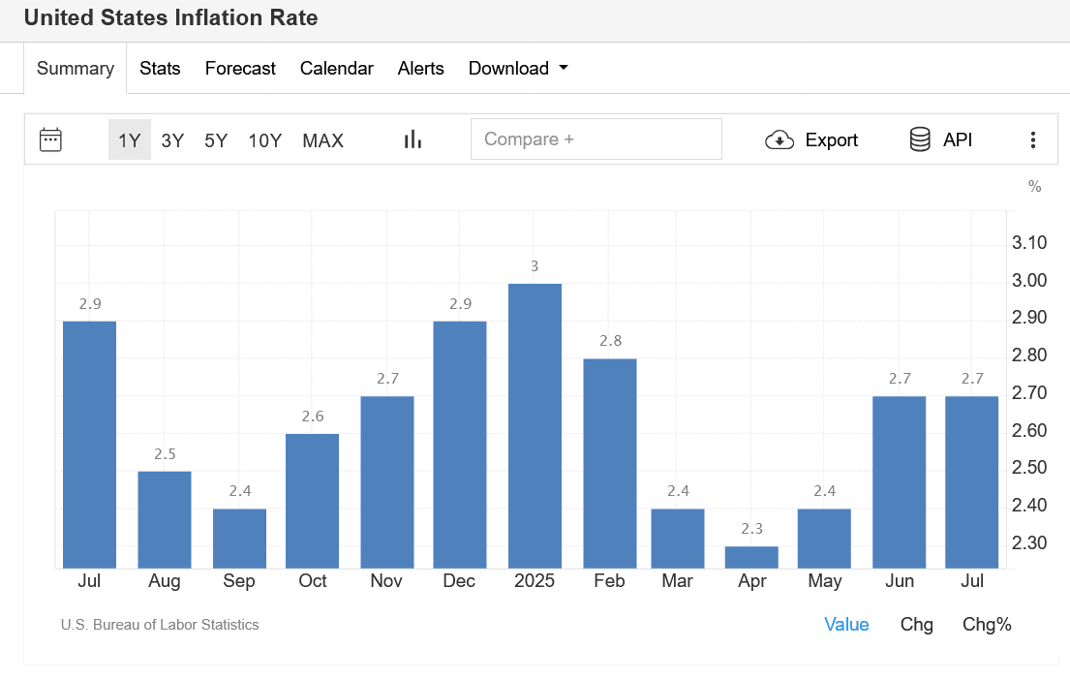Viewport: 1070px width, 680px height.
Task: Click the United States Inflation Rate heading
Action: 170,17
